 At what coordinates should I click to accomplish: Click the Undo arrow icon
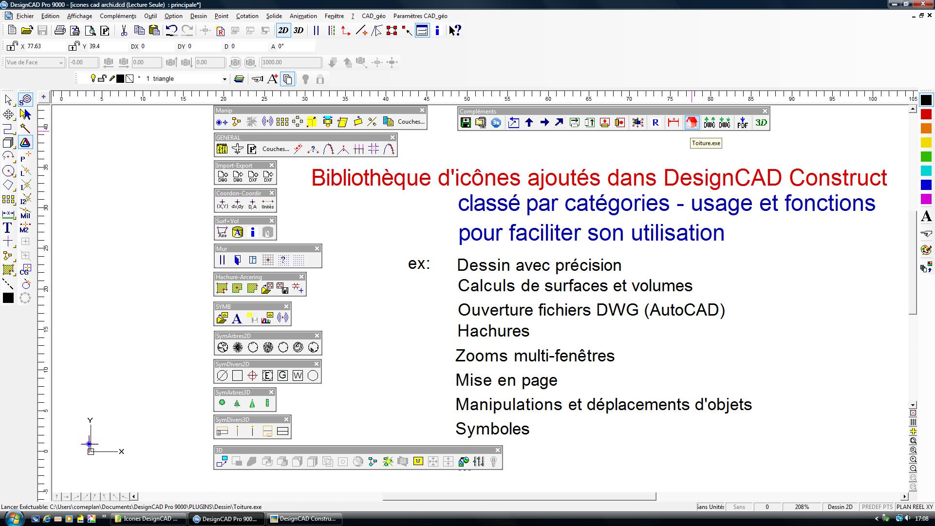(x=171, y=30)
